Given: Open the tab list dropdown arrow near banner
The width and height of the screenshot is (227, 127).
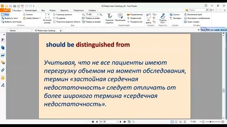Looking at the screenshot, I should 199,30.
